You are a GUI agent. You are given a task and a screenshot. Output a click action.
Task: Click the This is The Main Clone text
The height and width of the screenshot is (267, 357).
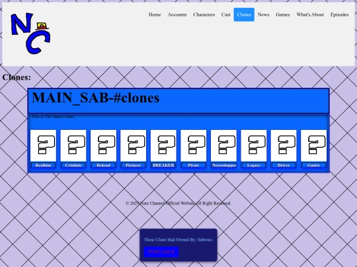53,117
